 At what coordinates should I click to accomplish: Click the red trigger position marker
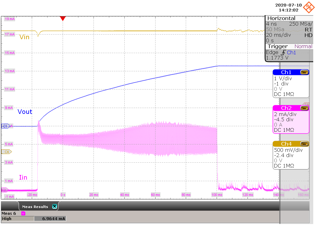63,19
